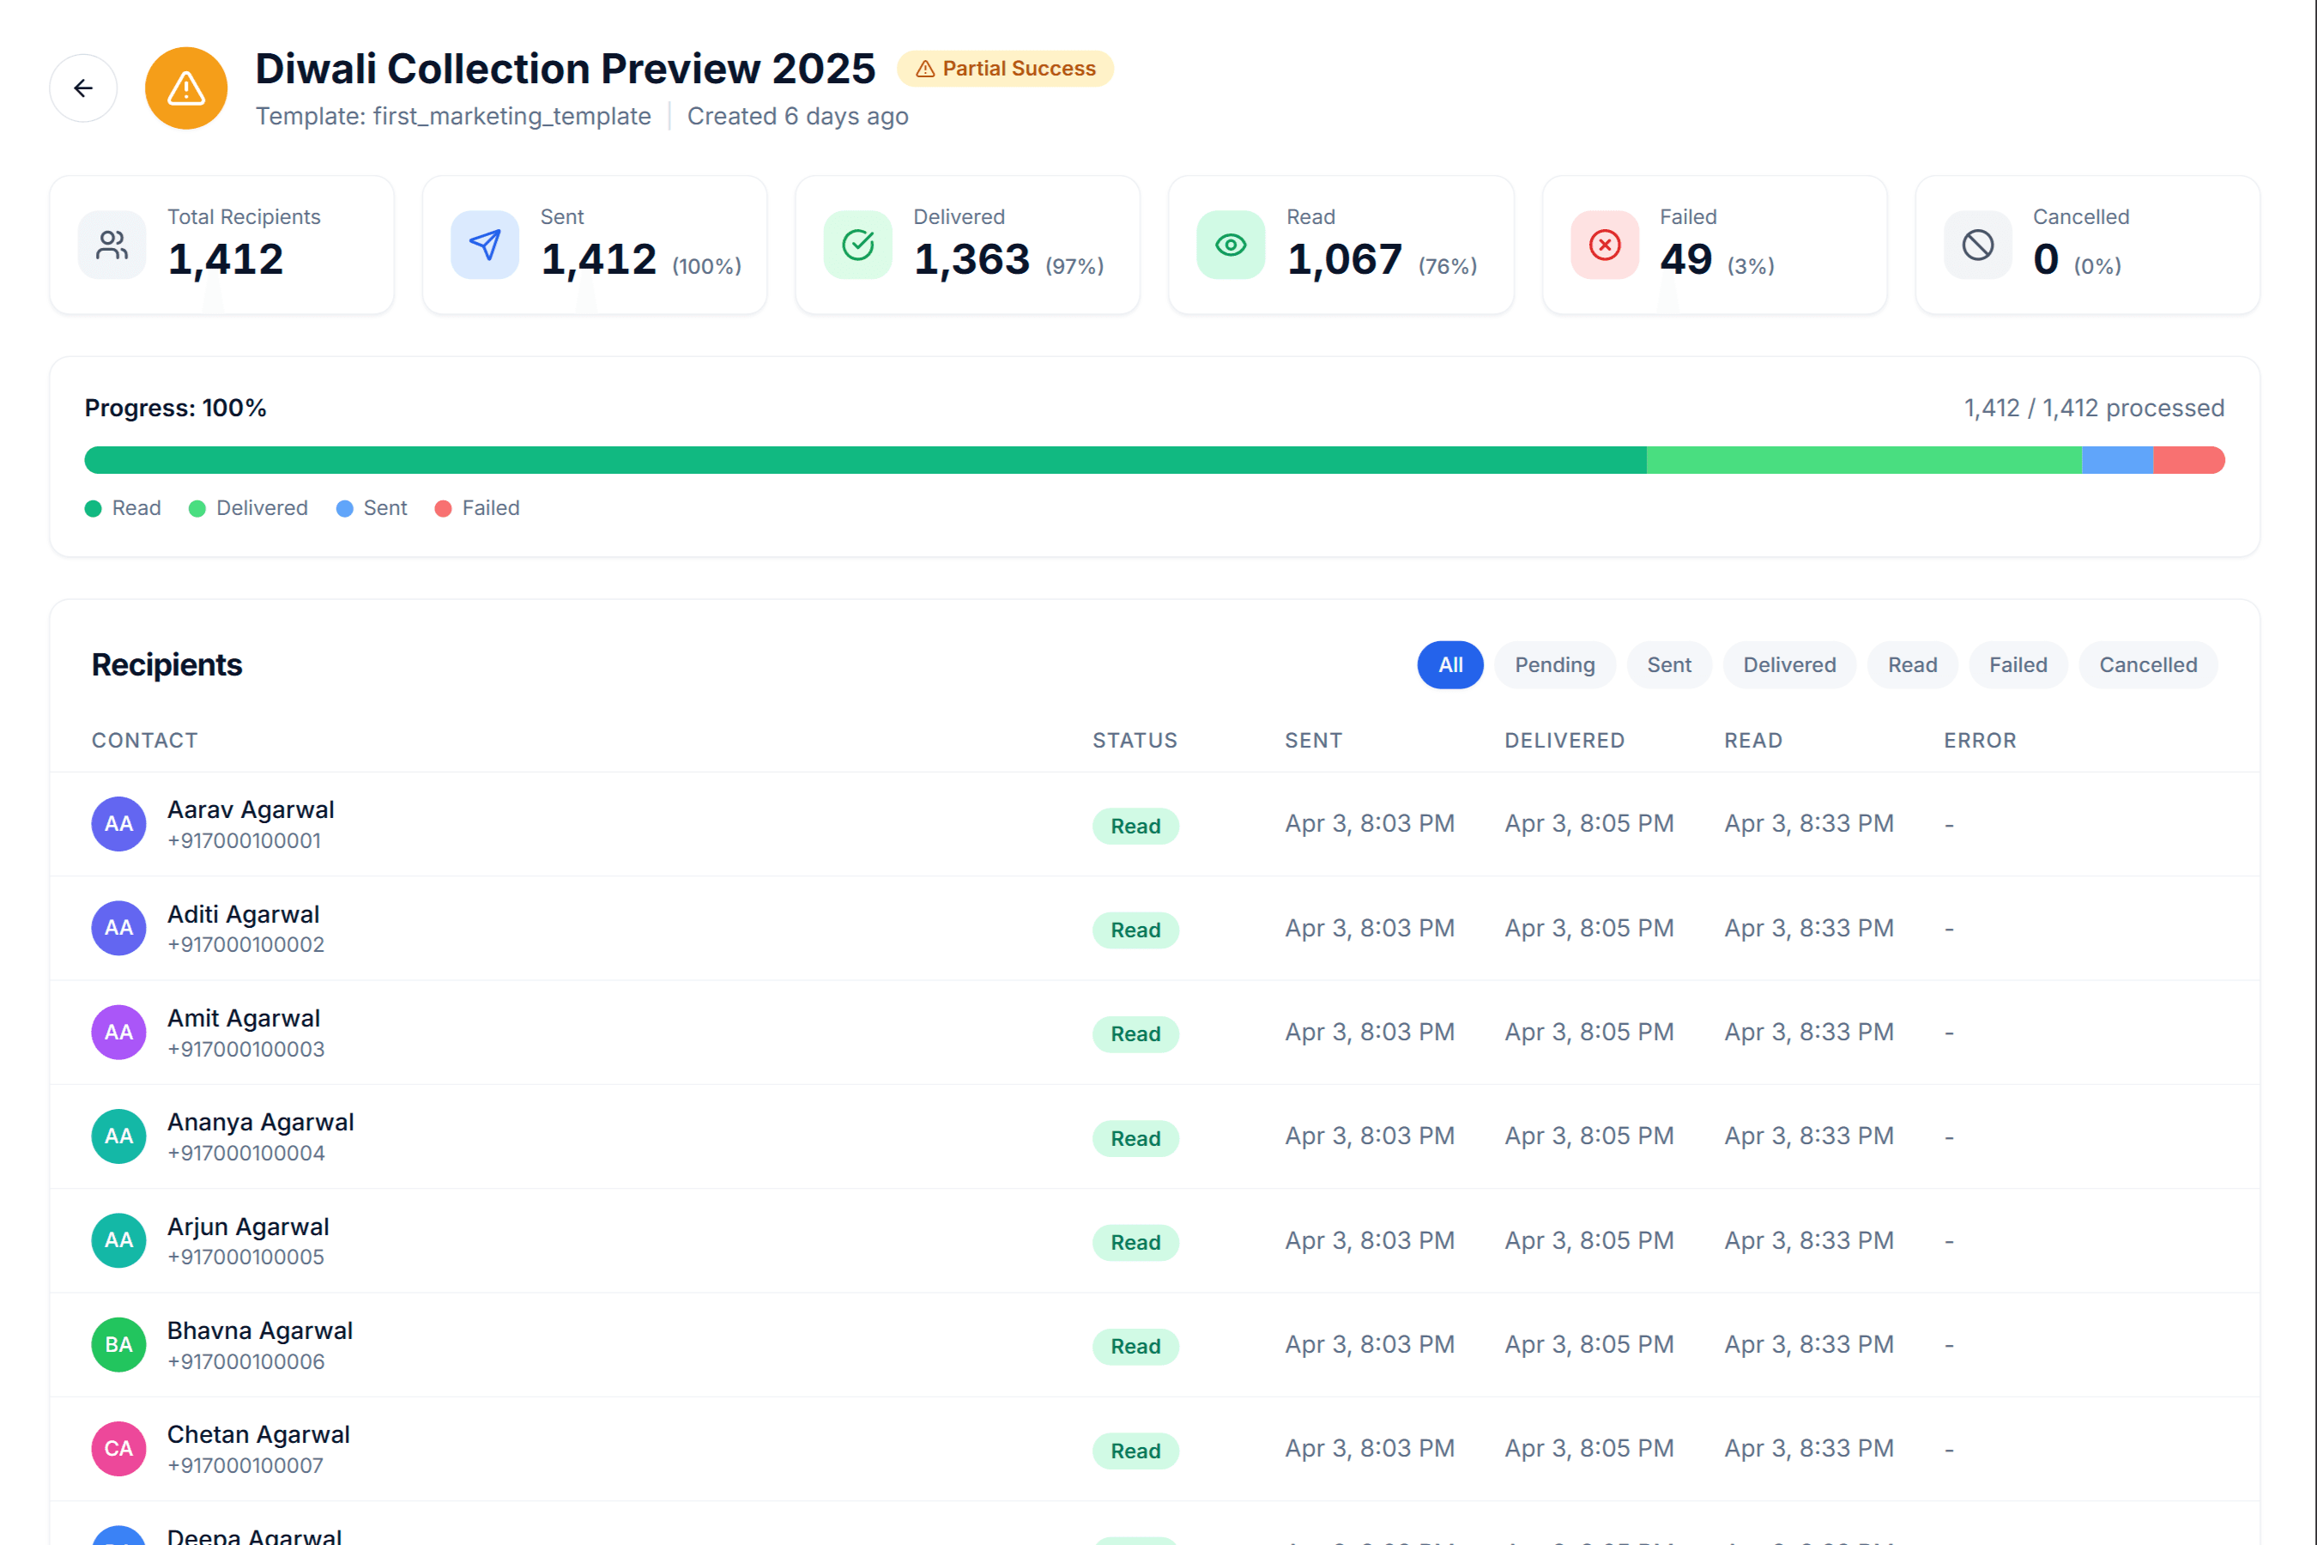This screenshot has height=1545, width=2317.
Task: Click the CONTACT column header
Action: pos(145,740)
